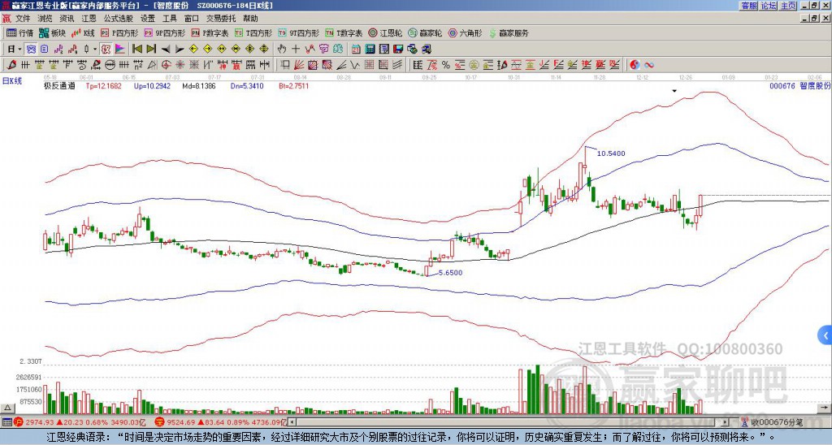Click the Tp=12.1682 indicator value
Image resolution: width=832 pixels, height=445 pixels.
103,85
